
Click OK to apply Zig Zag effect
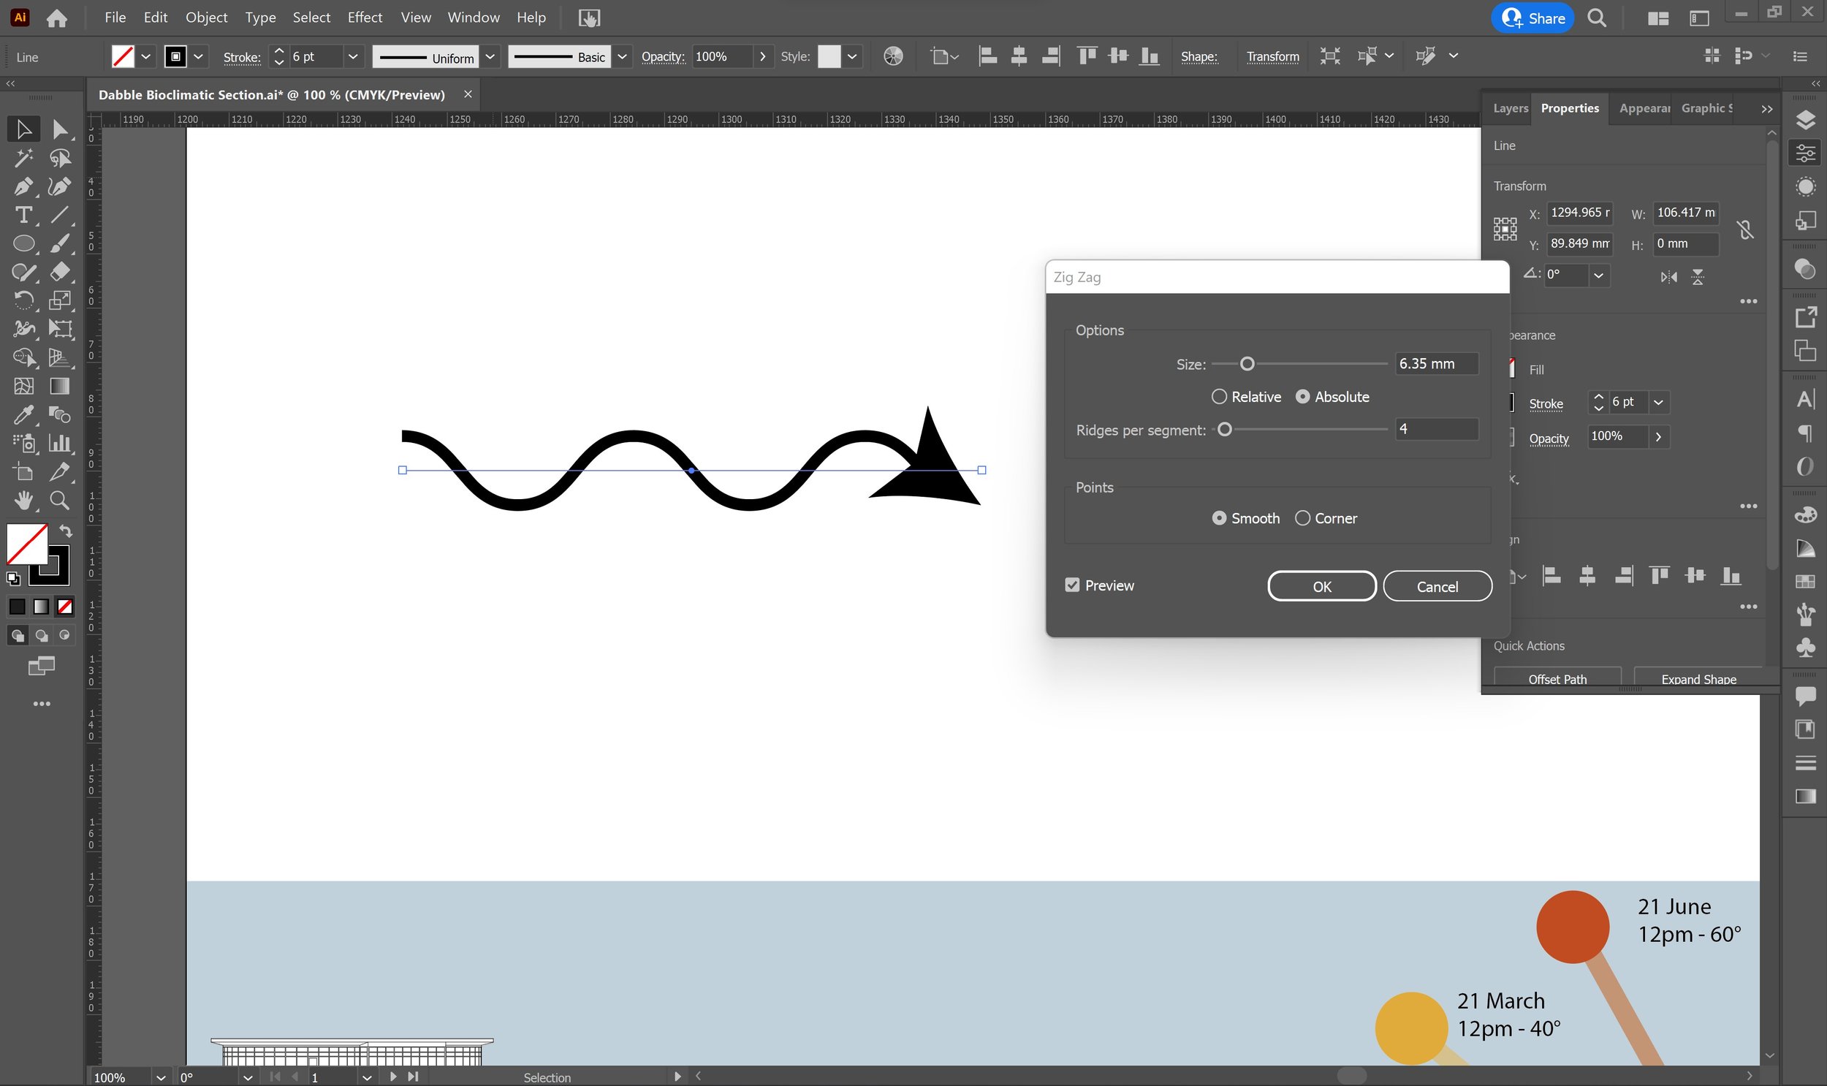(x=1322, y=587)
